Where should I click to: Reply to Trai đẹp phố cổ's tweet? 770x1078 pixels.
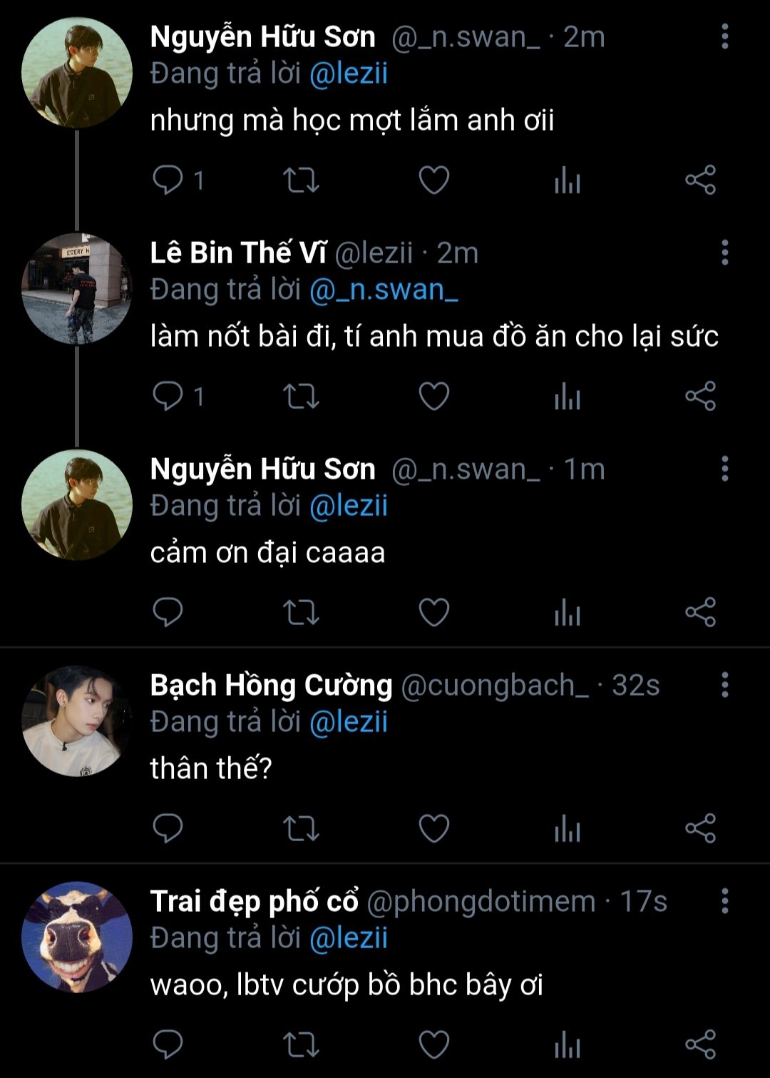click(168, 1045)
